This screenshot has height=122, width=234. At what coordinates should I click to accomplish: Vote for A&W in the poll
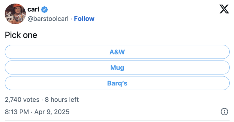(x=117, y=52)
